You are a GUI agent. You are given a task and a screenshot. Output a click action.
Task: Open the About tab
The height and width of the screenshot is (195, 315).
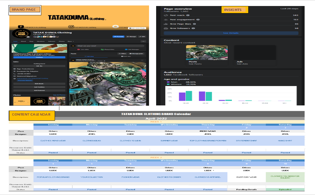24,41
